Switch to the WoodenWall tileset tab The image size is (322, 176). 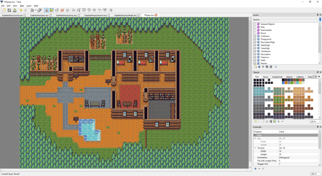click(x=277, y=77)
